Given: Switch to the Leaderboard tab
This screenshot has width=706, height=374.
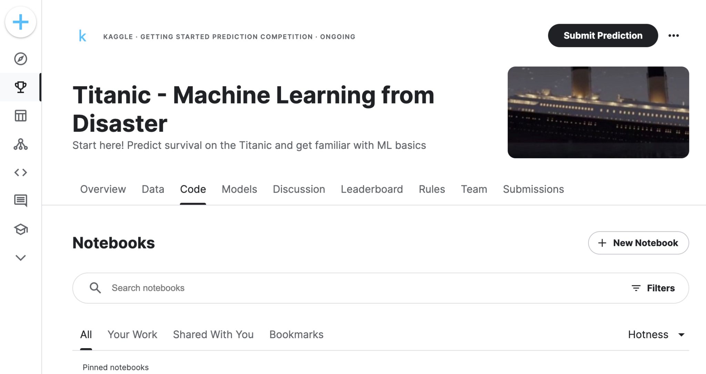Looking at the screenshot, I should coord(372,189).
